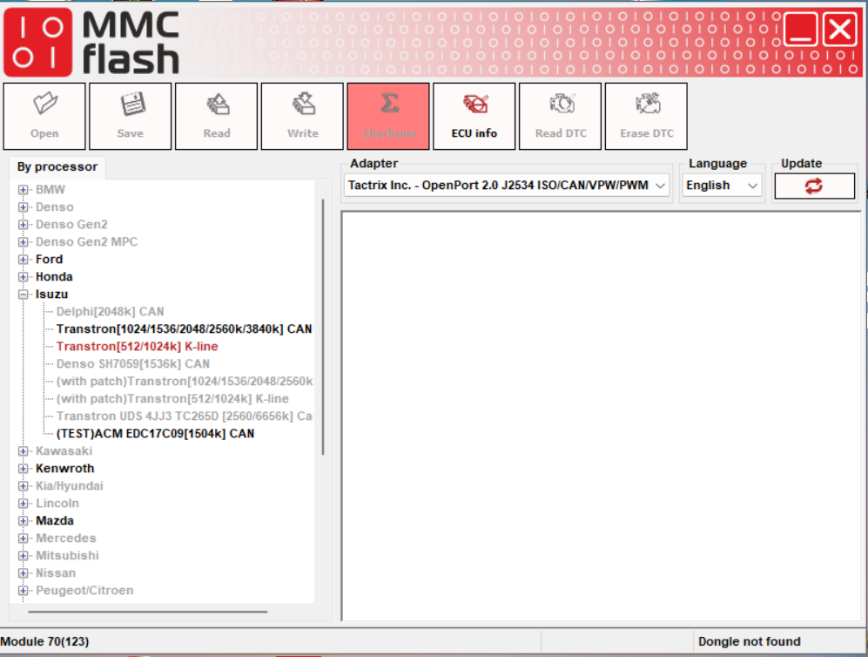Expand the Ford tree node
This screenshot has height=657, width=868.
click(23, 260)
